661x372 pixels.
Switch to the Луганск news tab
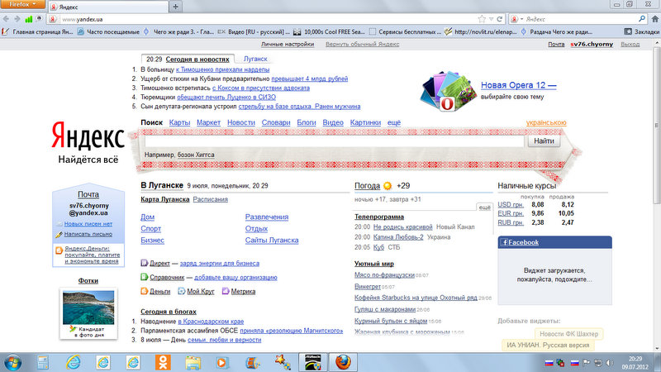point(255,59)
